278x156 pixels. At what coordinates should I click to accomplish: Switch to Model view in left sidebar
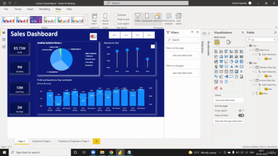(4, 47)
